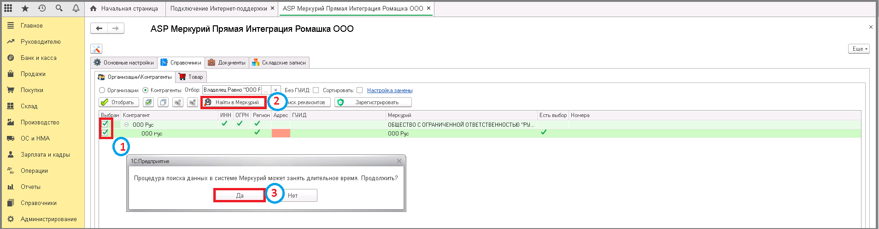The height and width of the screenshot is (229, 879).
Task: Close the Подключение Интернет-поддержки tab
Action: tap(272, 8)
